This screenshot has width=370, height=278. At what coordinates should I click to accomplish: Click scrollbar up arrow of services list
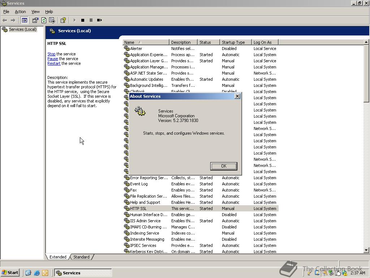(366, 42)
